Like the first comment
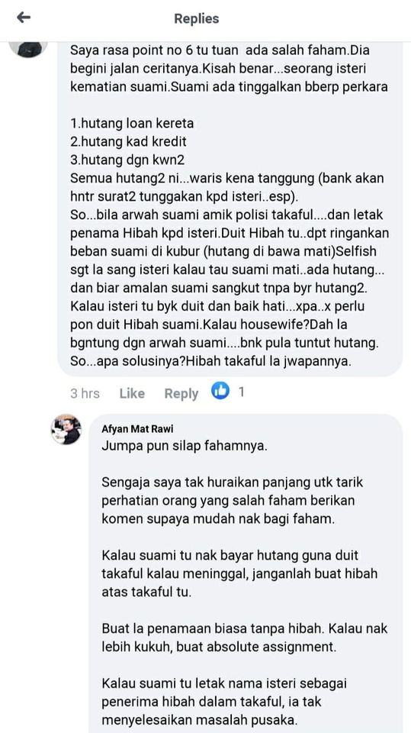This screenshot has width=411, height=733. (x=132, y=394)
